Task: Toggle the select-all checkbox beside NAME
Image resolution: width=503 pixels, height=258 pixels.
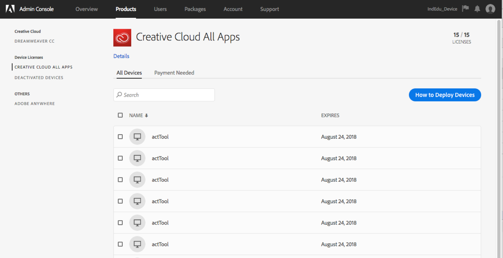Action: coord(120,115)
